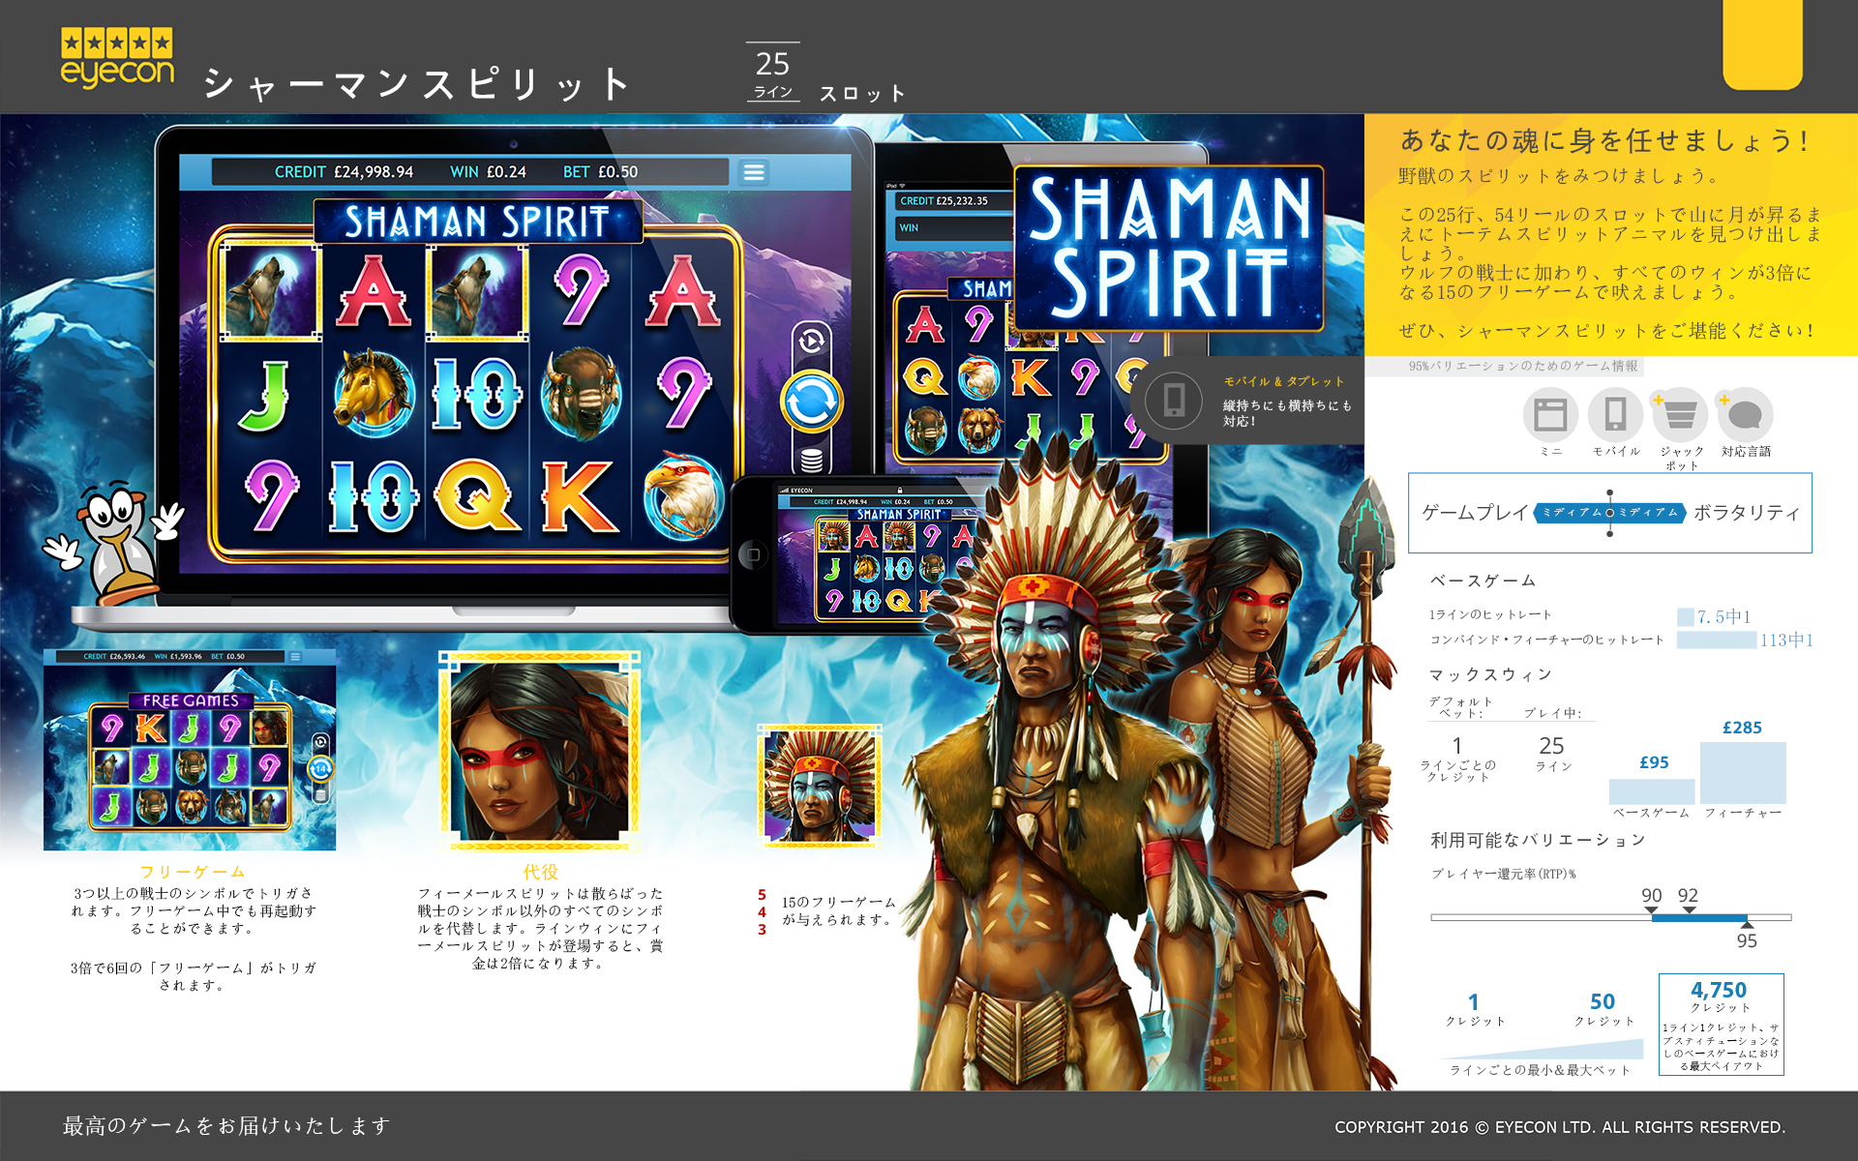Click the 25 ライン indicator in header

(772, 73)
